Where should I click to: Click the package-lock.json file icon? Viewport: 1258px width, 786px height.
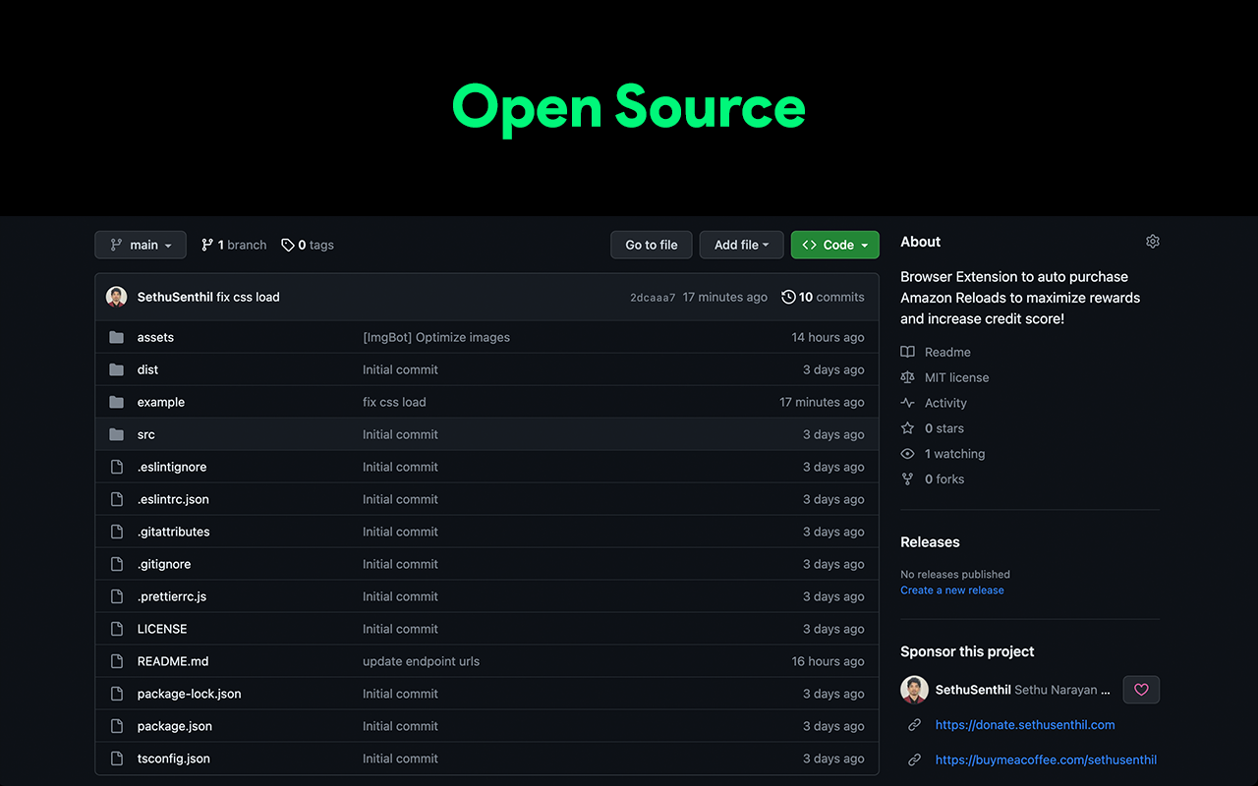click(x=117, y=694)
